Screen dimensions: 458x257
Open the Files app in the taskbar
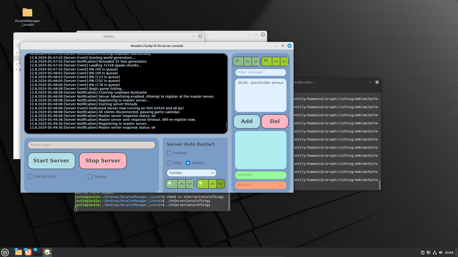click(18, 252)
